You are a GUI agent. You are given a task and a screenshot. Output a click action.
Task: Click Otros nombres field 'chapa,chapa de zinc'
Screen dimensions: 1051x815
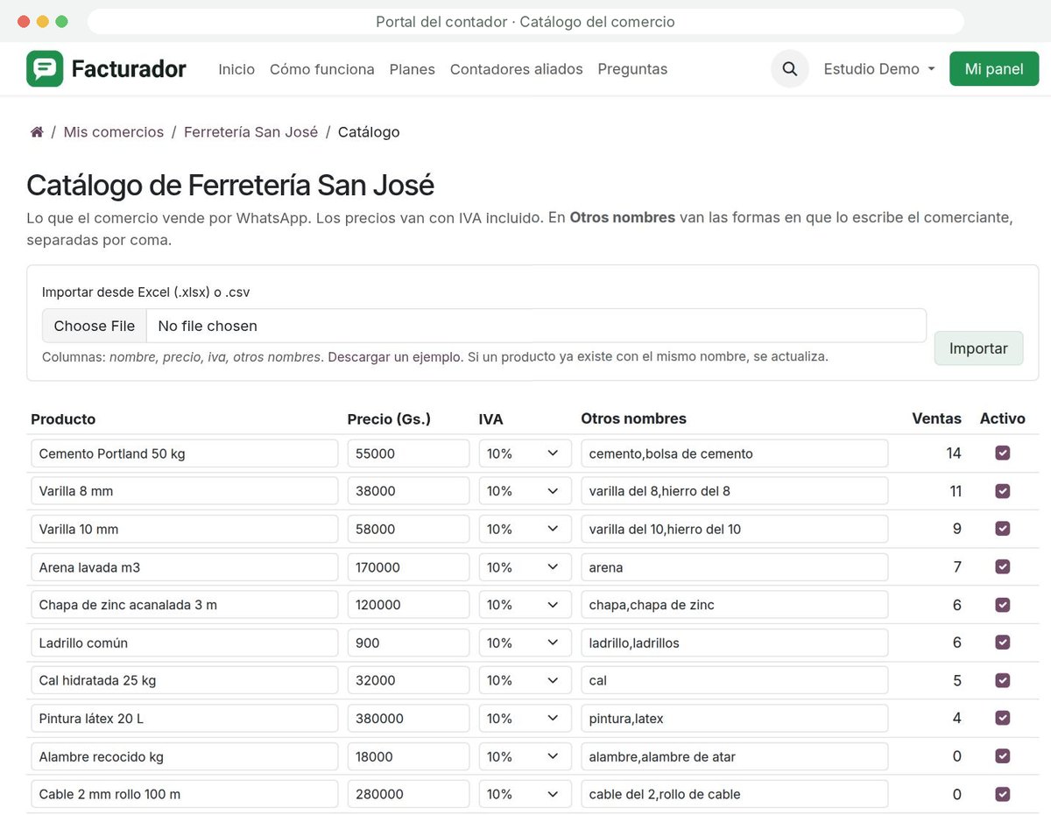[x=734, y=605]
